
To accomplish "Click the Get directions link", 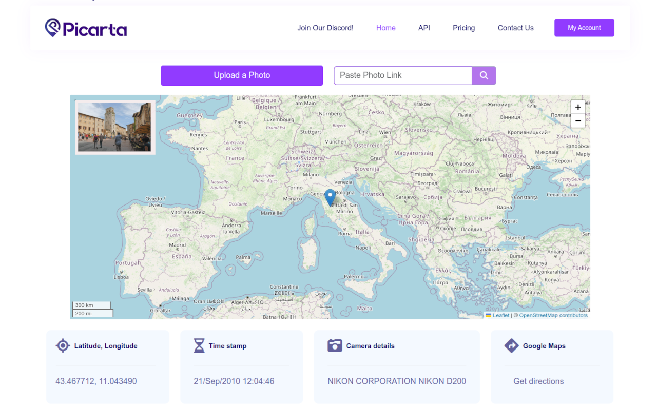I will [x=538, y=381].
